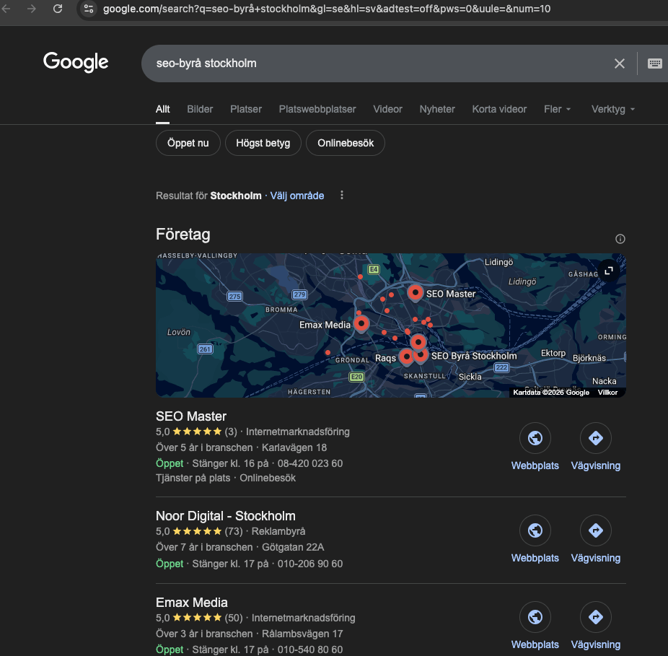
Task: Select the Allt tab
Action: click(x=162, y=109)
